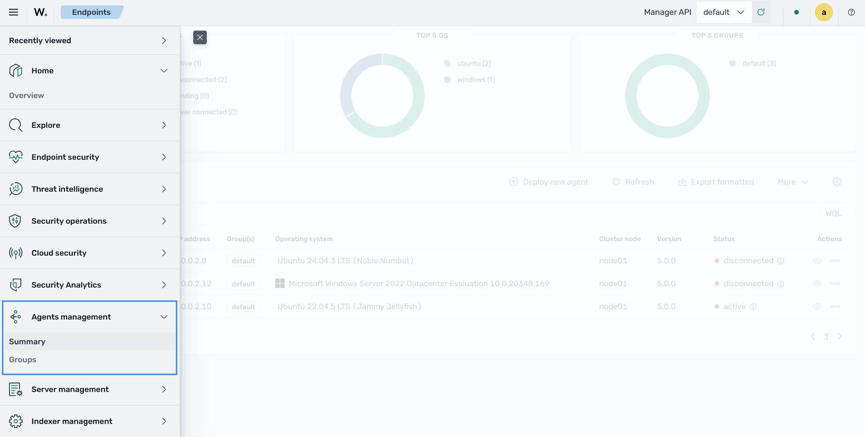Image resolution: width=865 pixels, height=437 pixels.
Task: Go to page 1 of agents
Action: [826, 336]
